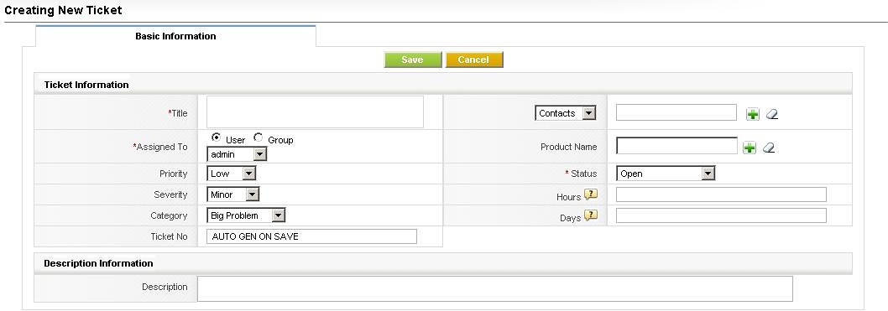The width and height of the screenshot is (888, 311).
Task: Open the Category dropdown showing Big Problem
Action: click(246, 215)
